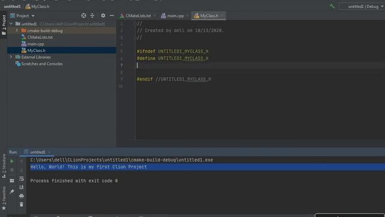This screenshot has width=385, height=217.
Task: Toggle the Structure tool window side tab
Action: pyautogui.click(x=4, y=166)
